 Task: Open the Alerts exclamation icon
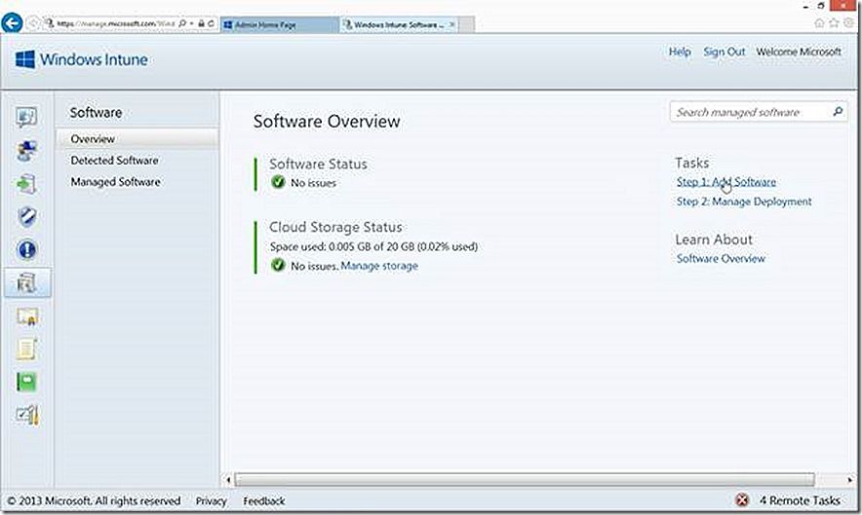[27, 250]
